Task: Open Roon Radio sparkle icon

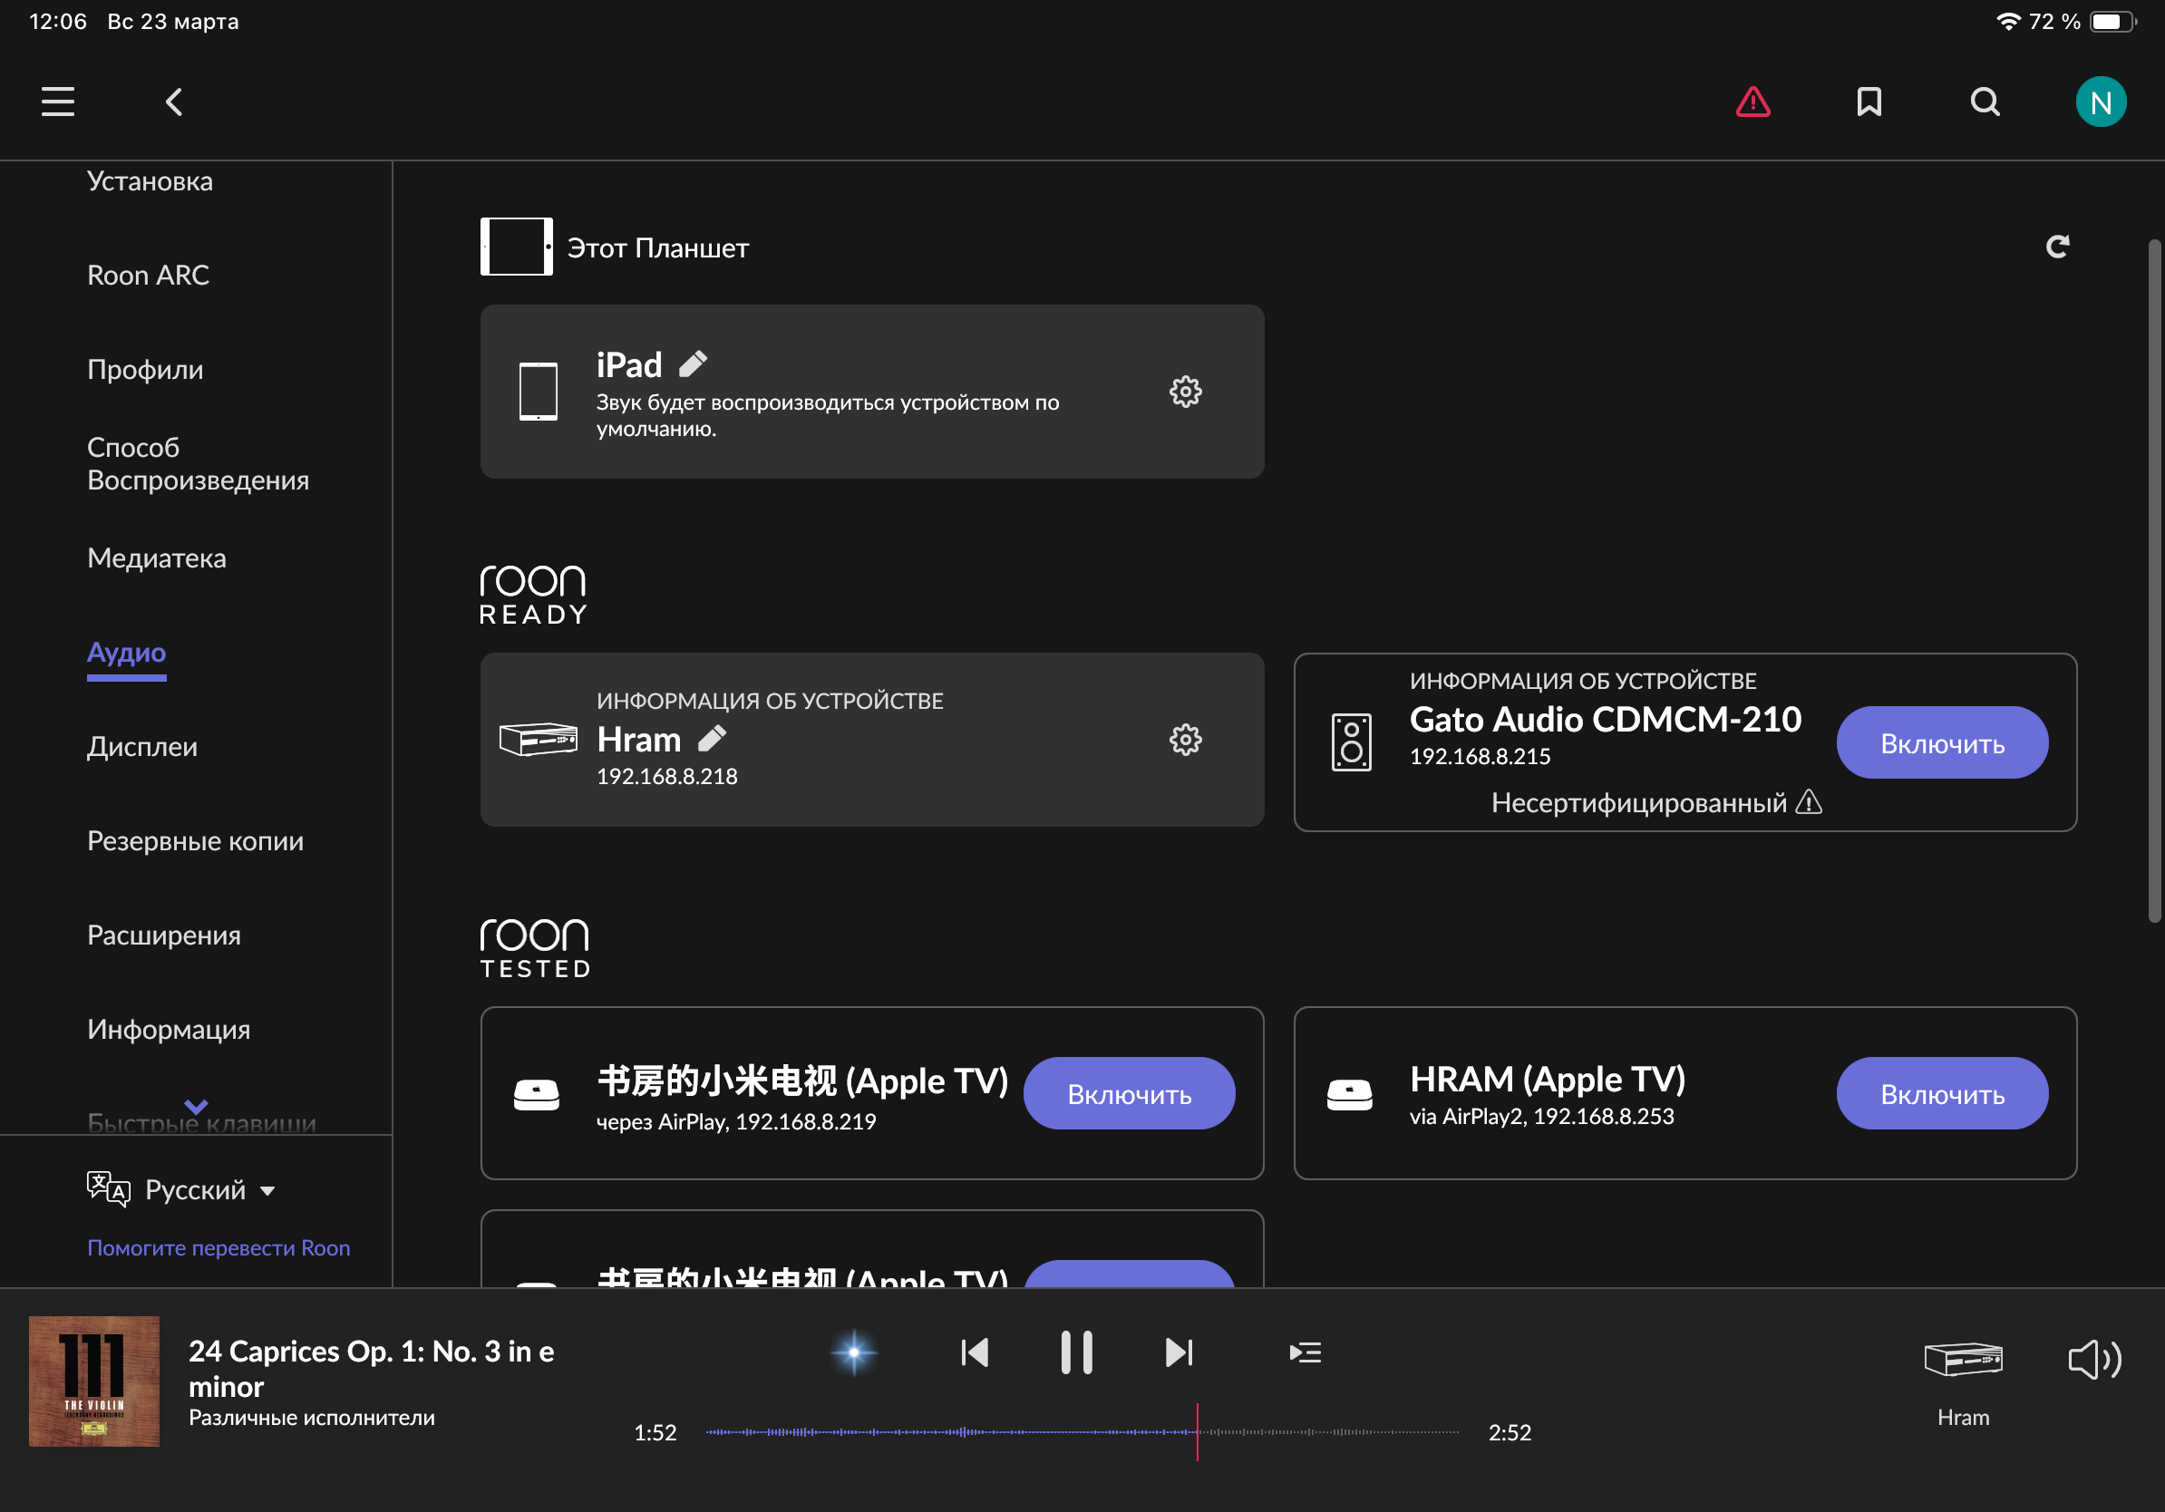Action: [x=854, y=1352]
